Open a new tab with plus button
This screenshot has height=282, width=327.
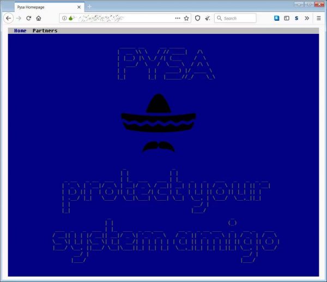point(89,7)
